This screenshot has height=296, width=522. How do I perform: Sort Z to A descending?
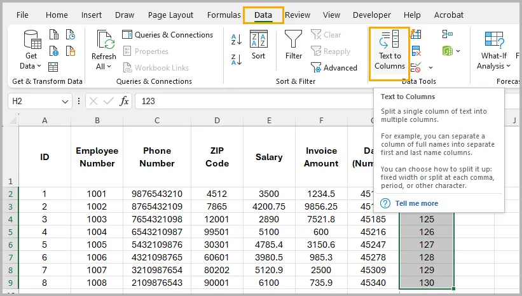coord(237,60)
